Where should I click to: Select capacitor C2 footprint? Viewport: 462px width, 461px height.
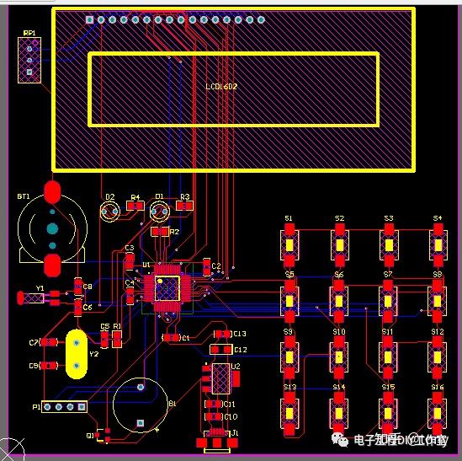[207, 267]
